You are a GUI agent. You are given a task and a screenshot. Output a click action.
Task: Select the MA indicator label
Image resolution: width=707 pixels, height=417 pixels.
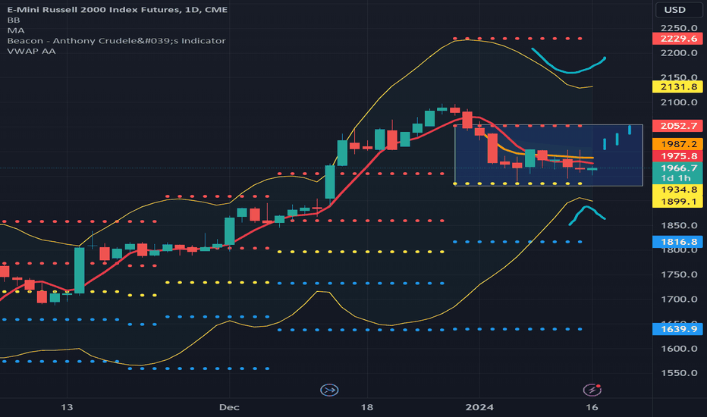[x=16, y=30]
